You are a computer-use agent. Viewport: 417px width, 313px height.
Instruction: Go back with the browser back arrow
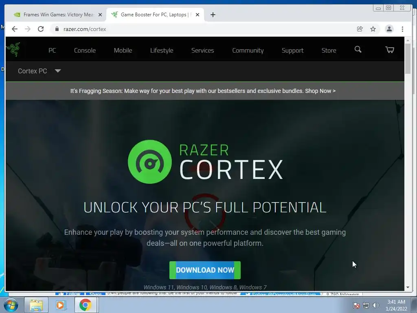(15, 29)
